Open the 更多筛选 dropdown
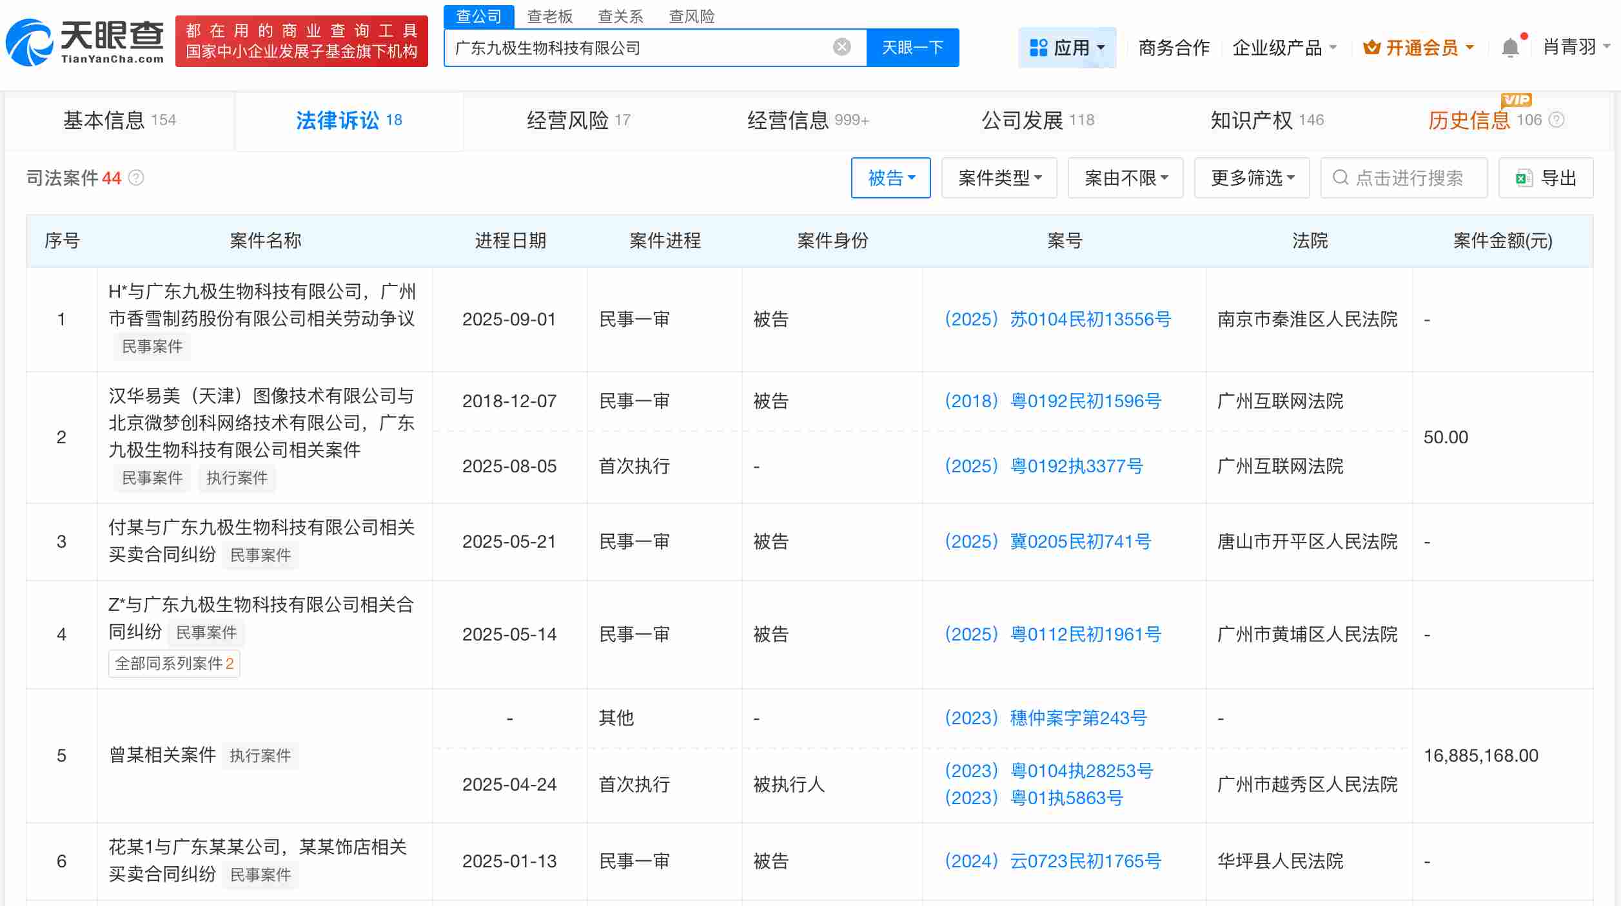 [x=1251, y=178]
